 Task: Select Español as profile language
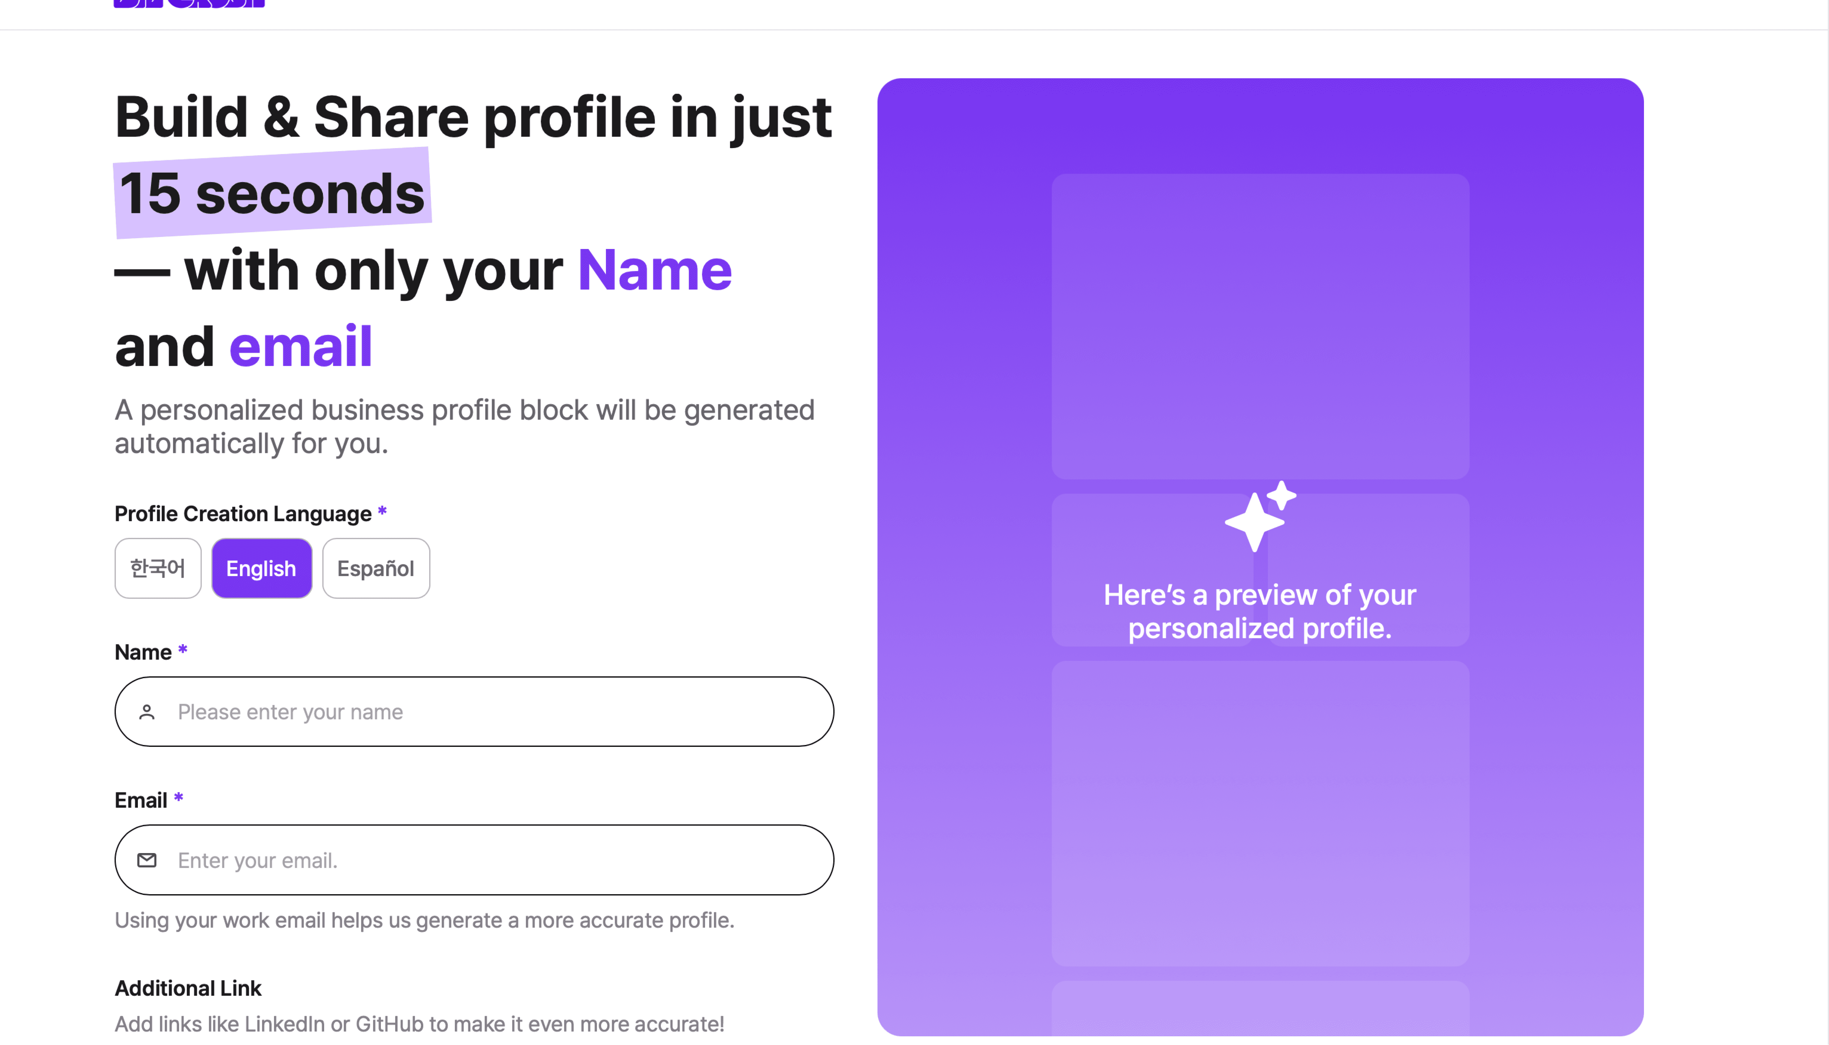pyautogui.click(x=376, y=568)
